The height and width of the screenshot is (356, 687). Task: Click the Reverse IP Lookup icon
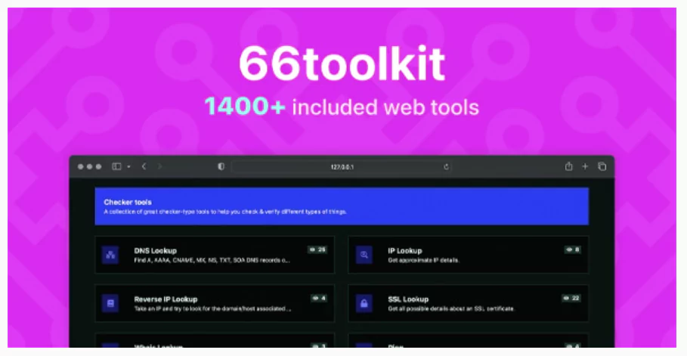click(110, 303)
